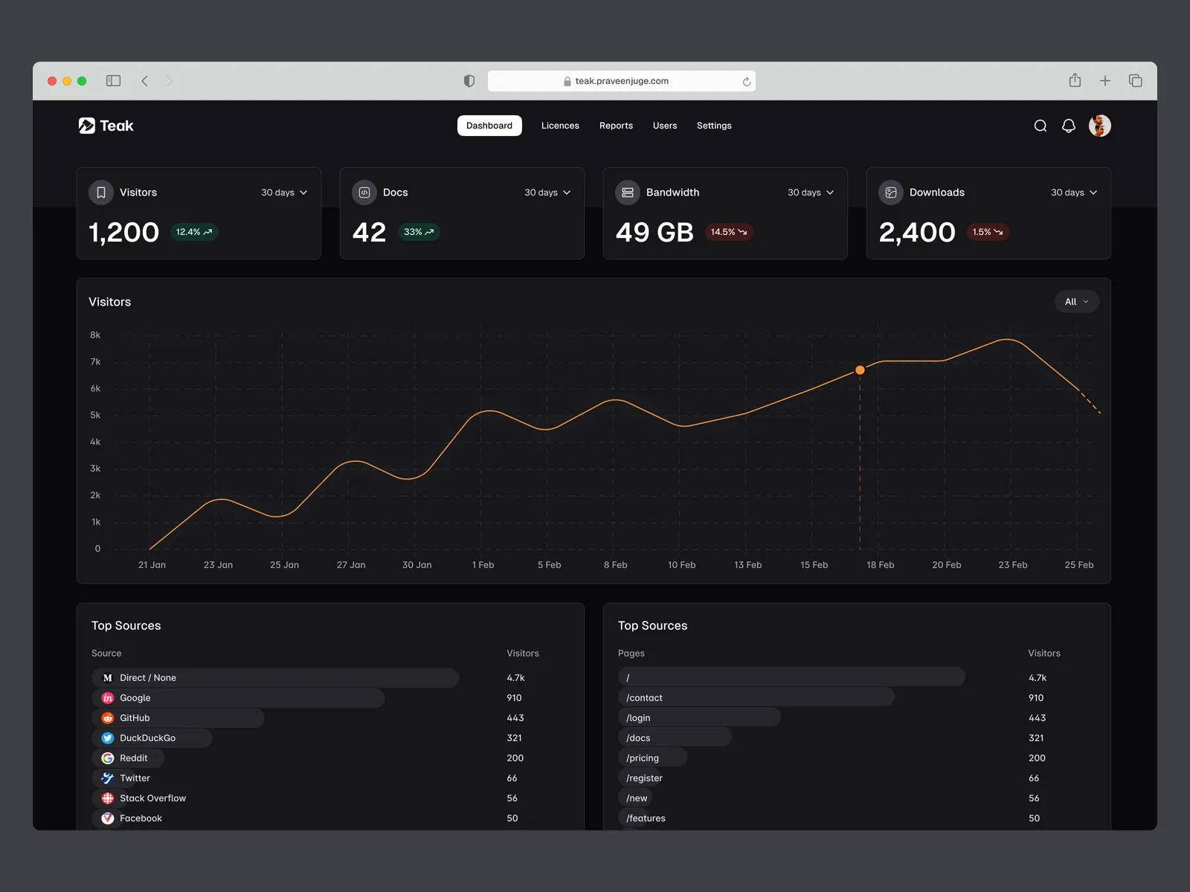Screen dimensions: 1190x892
Task: Expand the Visitors card 30 days dropdown
Action: point(284,193)
